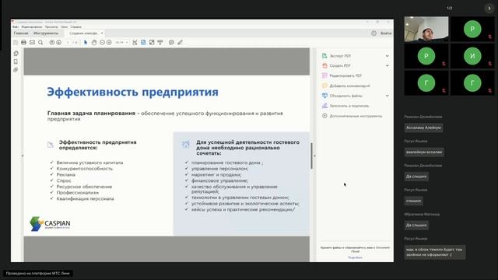498x280 pixels.
Task: Click bullet финансовое управление on slide
Action: [x=219, y=180]
